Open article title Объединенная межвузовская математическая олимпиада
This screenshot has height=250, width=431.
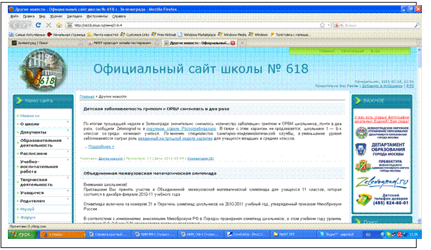150,173
